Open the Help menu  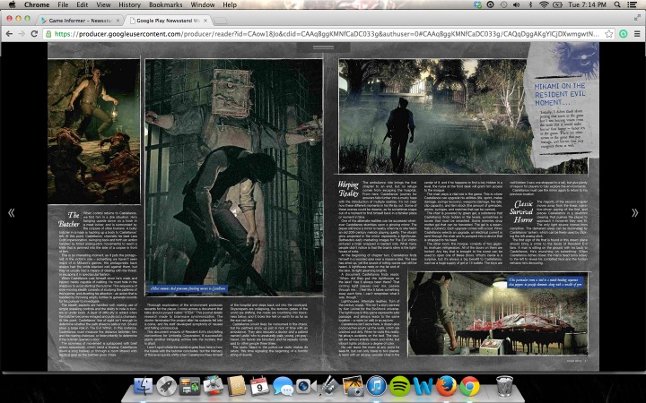(230, 4)
